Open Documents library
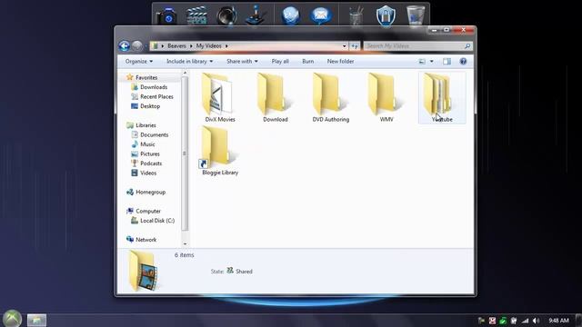Image resolution: width=582 pixels, height=327 pixels. point(154,135)
